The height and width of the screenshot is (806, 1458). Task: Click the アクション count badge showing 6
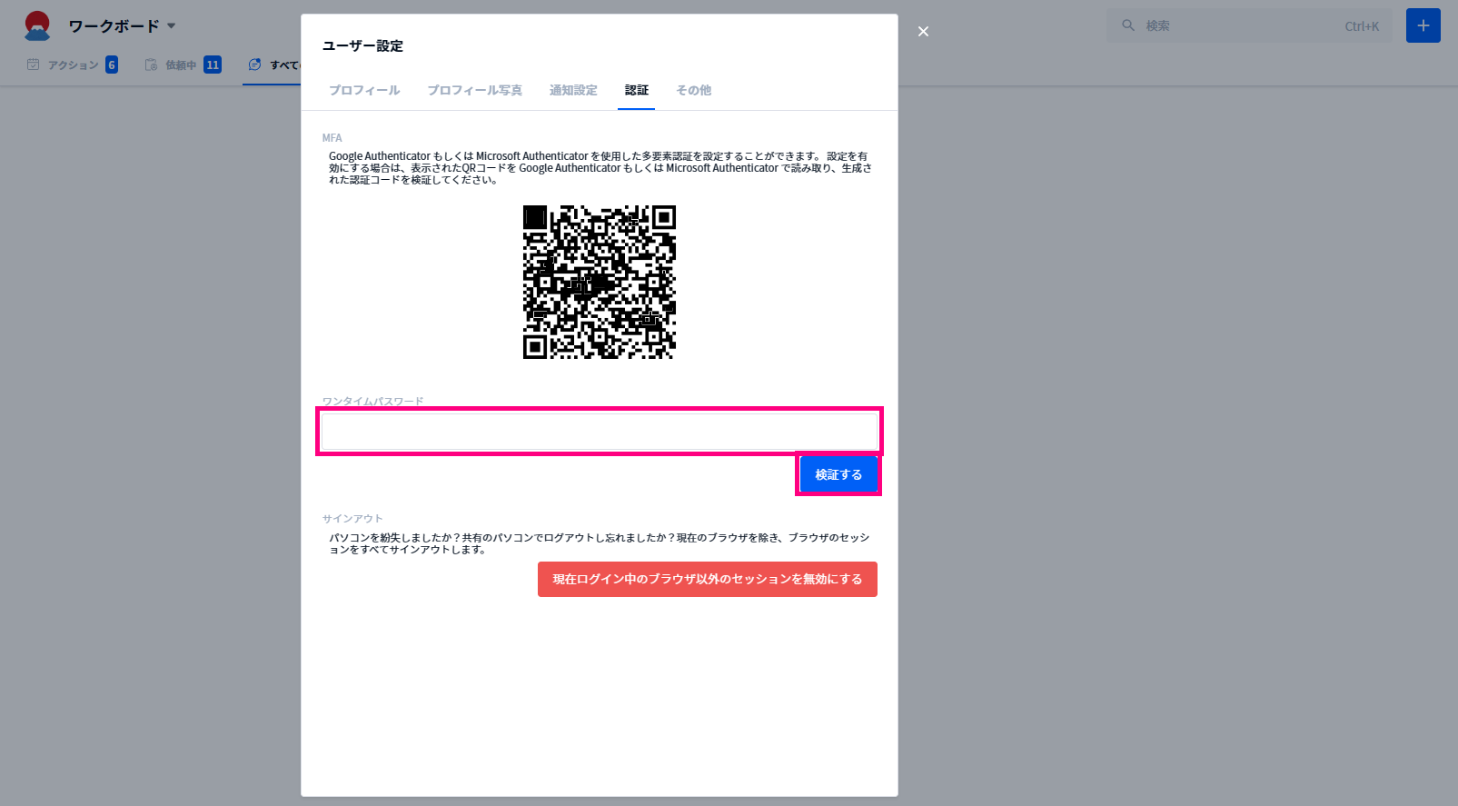pyautogui.click(x=112, y=65)
